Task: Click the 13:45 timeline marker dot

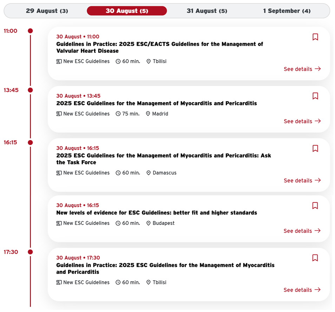Action: 30,90
